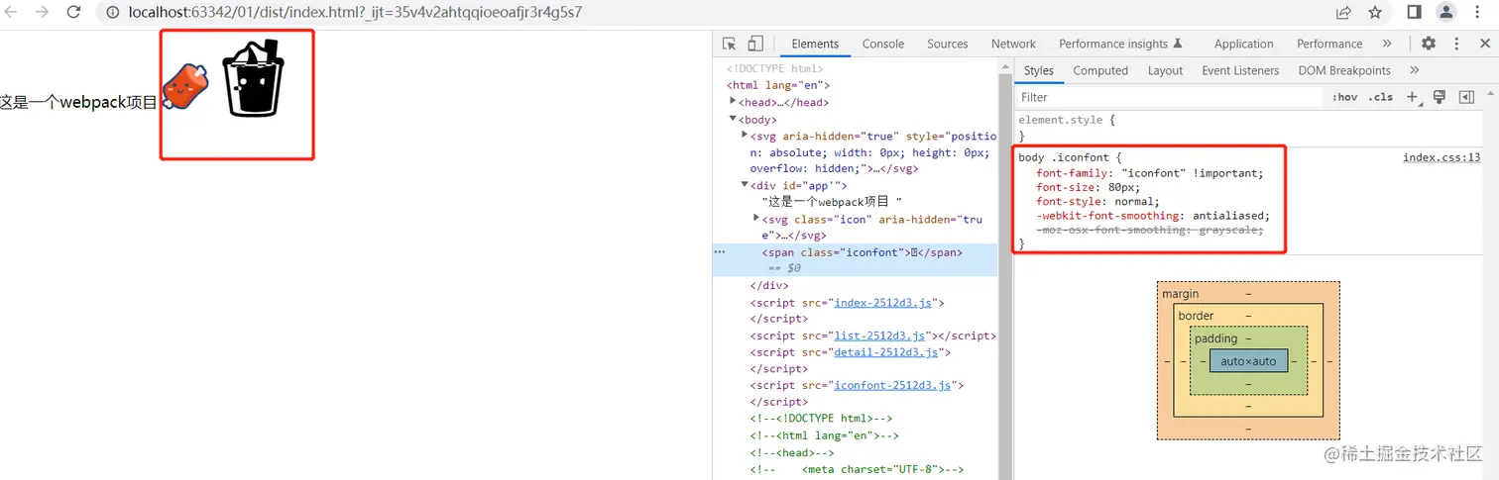
Task: Go forward in browser history
Action: (43, 12)
